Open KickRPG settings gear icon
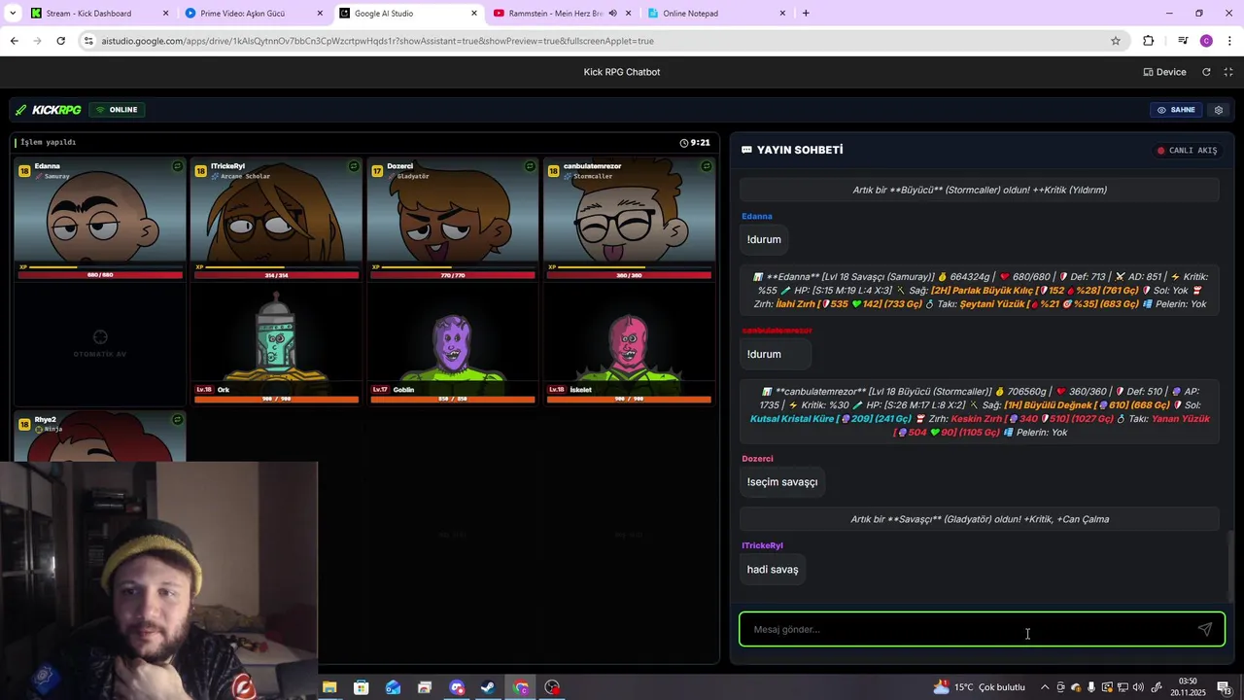Screen dimensions: 1244x700 pyautogui.click(x=1219, y=110)
